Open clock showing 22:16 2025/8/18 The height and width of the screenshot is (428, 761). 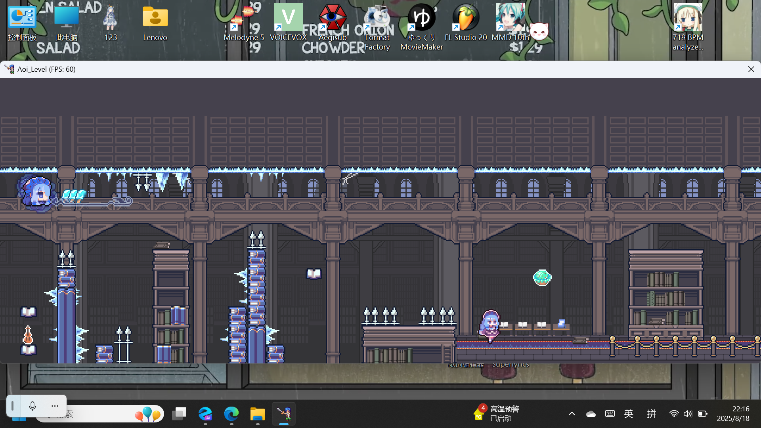click(x=733, y=414)
